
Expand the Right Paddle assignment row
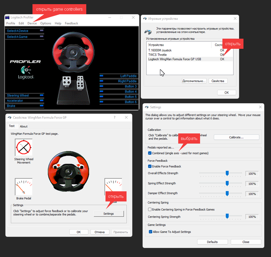[x=119, y=81]
